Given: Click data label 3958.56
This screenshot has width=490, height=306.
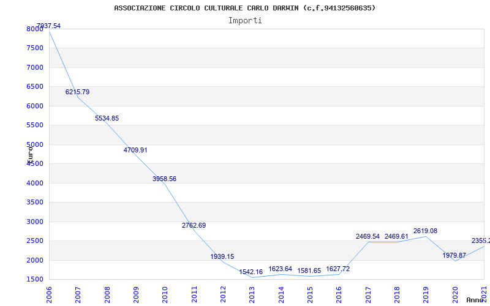Looking at the screenshot, I should [164, 179].
